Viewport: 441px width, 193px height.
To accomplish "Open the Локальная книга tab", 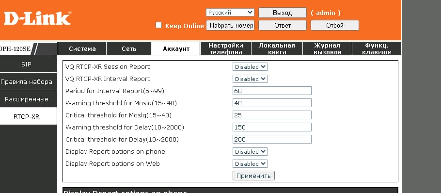I will tap(277, 48).
